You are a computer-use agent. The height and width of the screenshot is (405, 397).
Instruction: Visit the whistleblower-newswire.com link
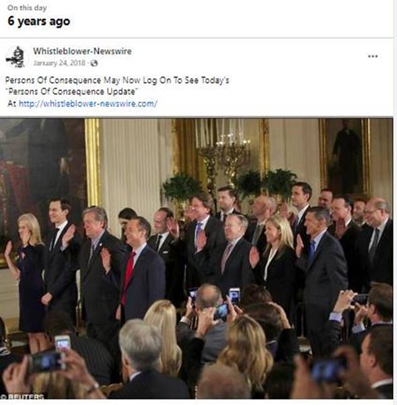[x=88, y=104]
